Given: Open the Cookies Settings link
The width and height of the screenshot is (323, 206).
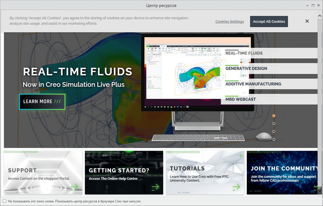Looking at the screenshot, I should coord(230,21).
